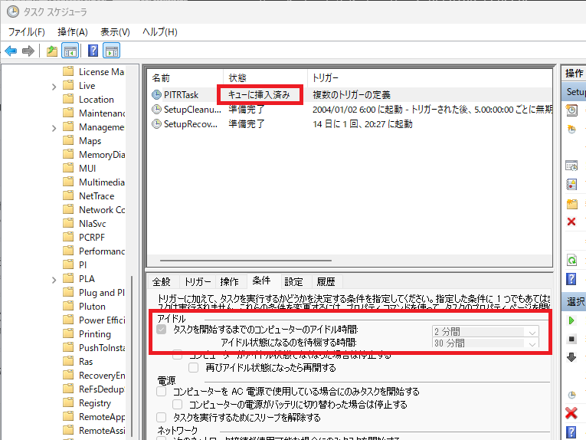Image resolution: width=586 pixels, height=440 pixels.
Task: Click the Create Task clock icon in the action pane
Action: pos(571,130)
